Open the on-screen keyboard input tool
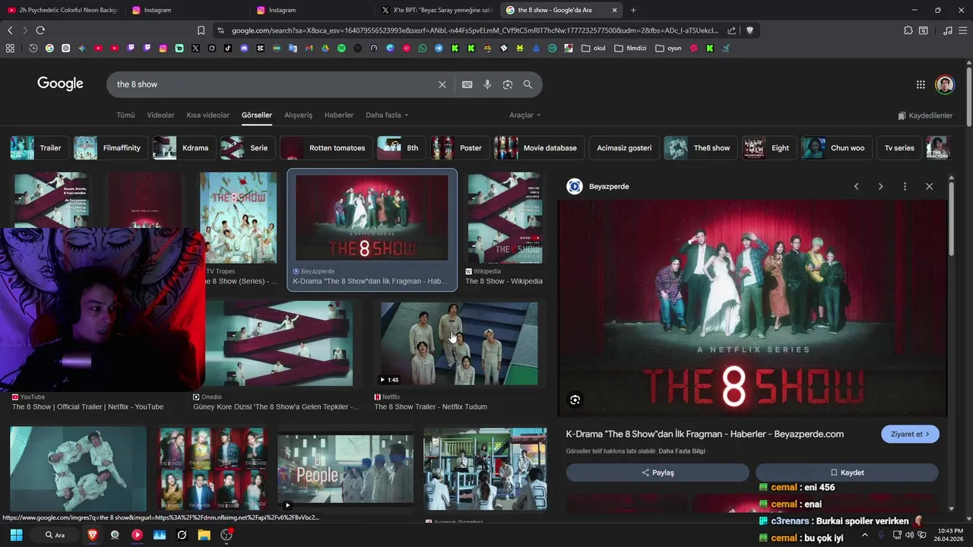The image size is (973, 547). pyautogui.click(x=467, y=84)
